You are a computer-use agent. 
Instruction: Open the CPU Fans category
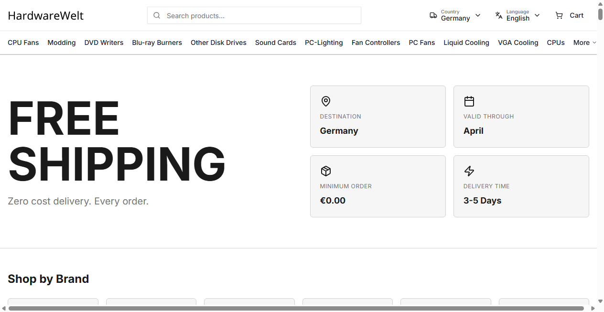tap(23, 43)
